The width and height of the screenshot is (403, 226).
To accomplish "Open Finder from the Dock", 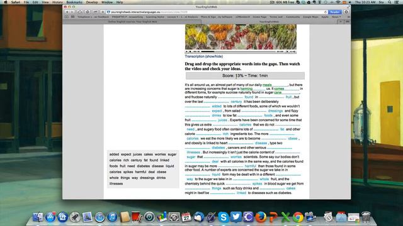I will 38,217.
